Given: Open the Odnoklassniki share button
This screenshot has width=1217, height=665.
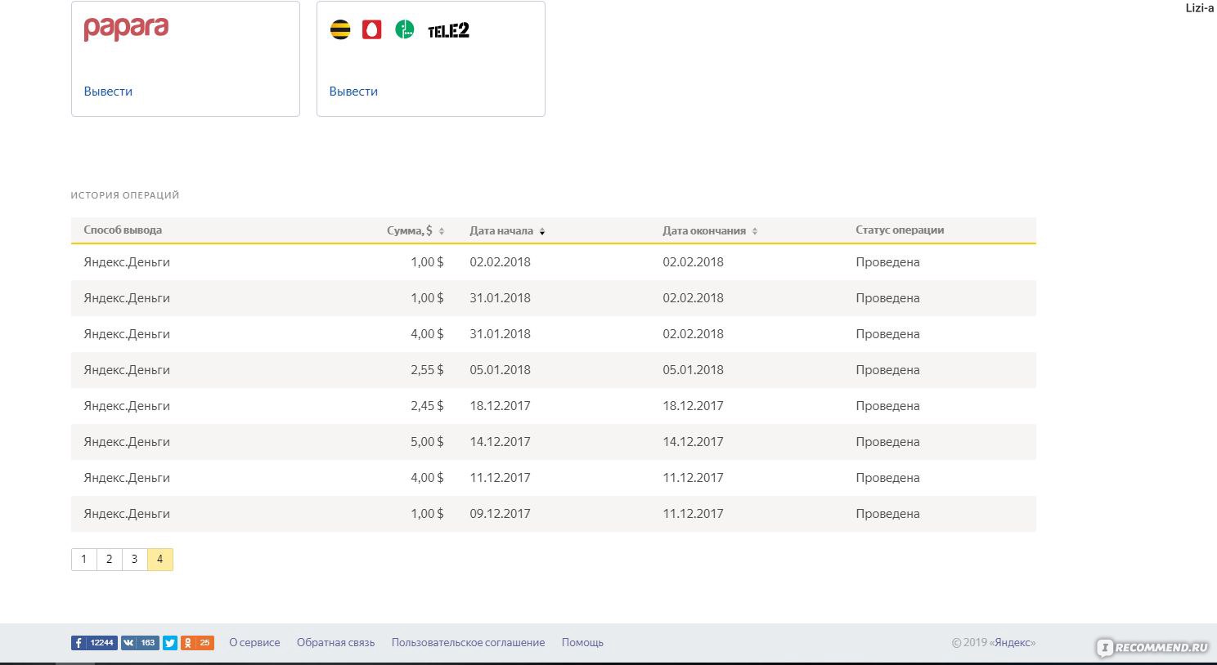Looking at the screenshot, I should pyautogui.click(x=197, y=643).
